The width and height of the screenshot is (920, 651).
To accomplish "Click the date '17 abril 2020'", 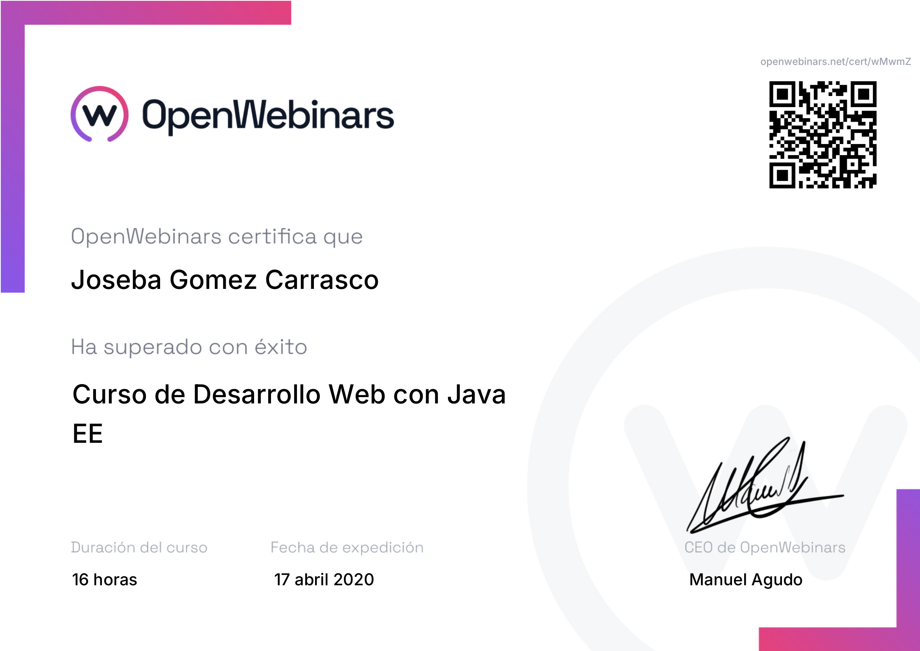I will coord(324,580).
